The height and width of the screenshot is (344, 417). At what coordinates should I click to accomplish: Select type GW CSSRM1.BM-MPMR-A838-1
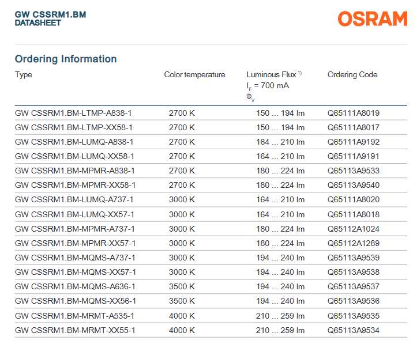[x=75, y=171]
